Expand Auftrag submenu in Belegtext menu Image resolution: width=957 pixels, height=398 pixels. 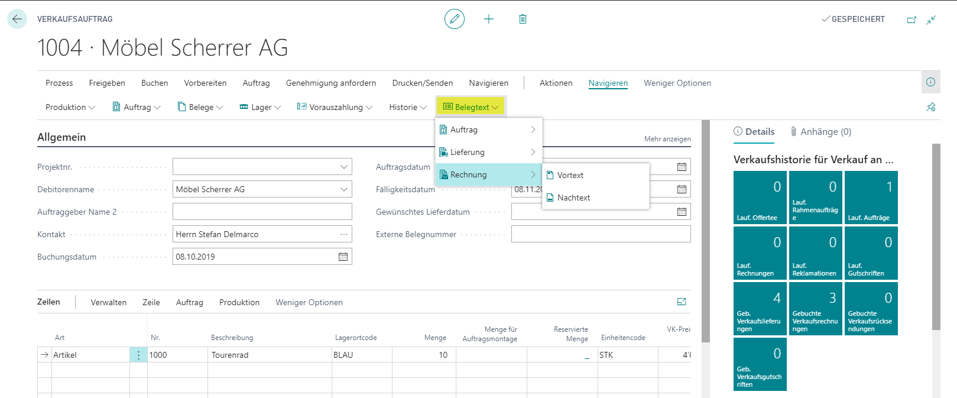click(489, 130)
